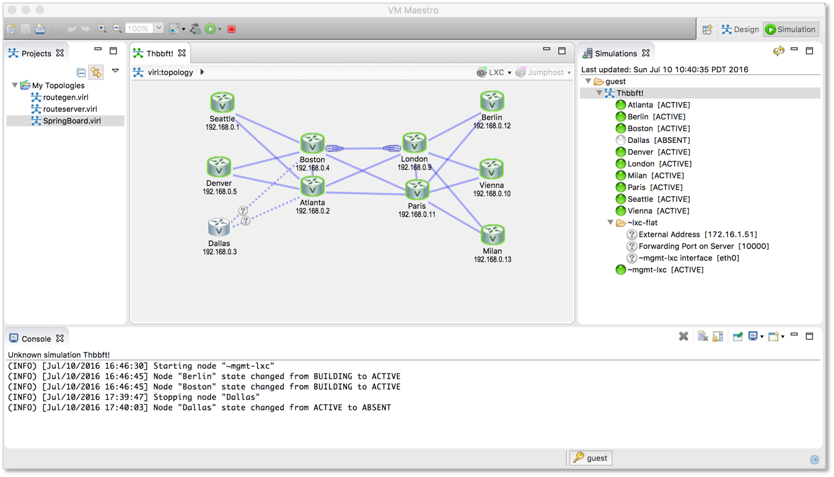Click the zoom out magnifier icon

coord(117,29)
